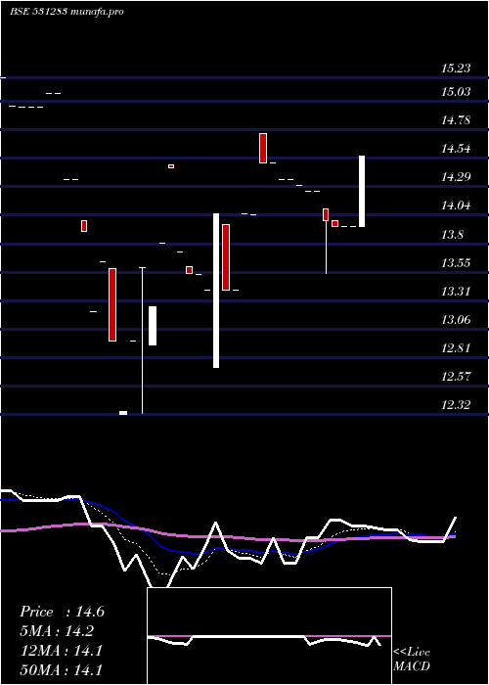Click the 15.23 price level label
Viewport: 489px width, 685px height.
tap(456, 68)
